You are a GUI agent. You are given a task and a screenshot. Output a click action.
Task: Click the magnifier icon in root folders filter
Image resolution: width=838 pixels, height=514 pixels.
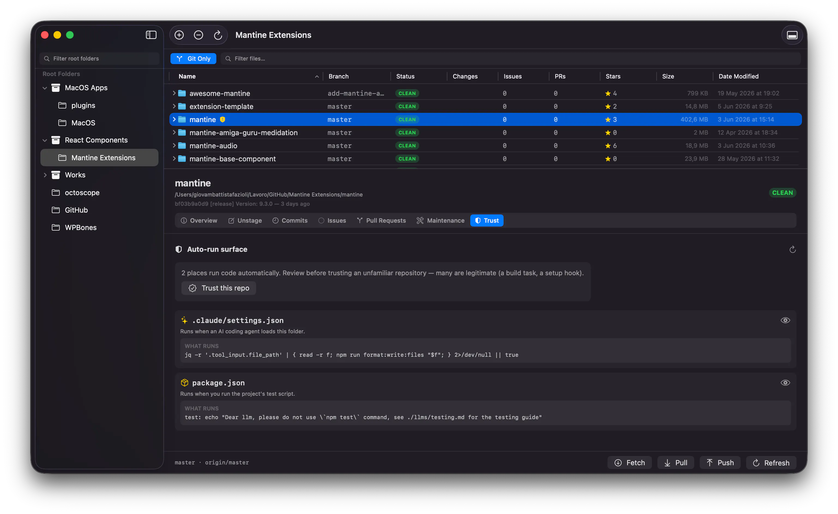tap(47, 59)
